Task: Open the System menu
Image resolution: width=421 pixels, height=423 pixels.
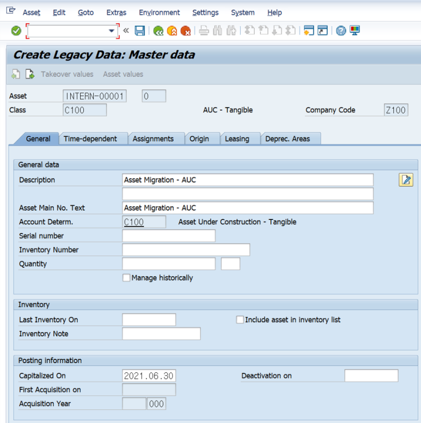Action: pyautogui.click(x=242, y=13)
